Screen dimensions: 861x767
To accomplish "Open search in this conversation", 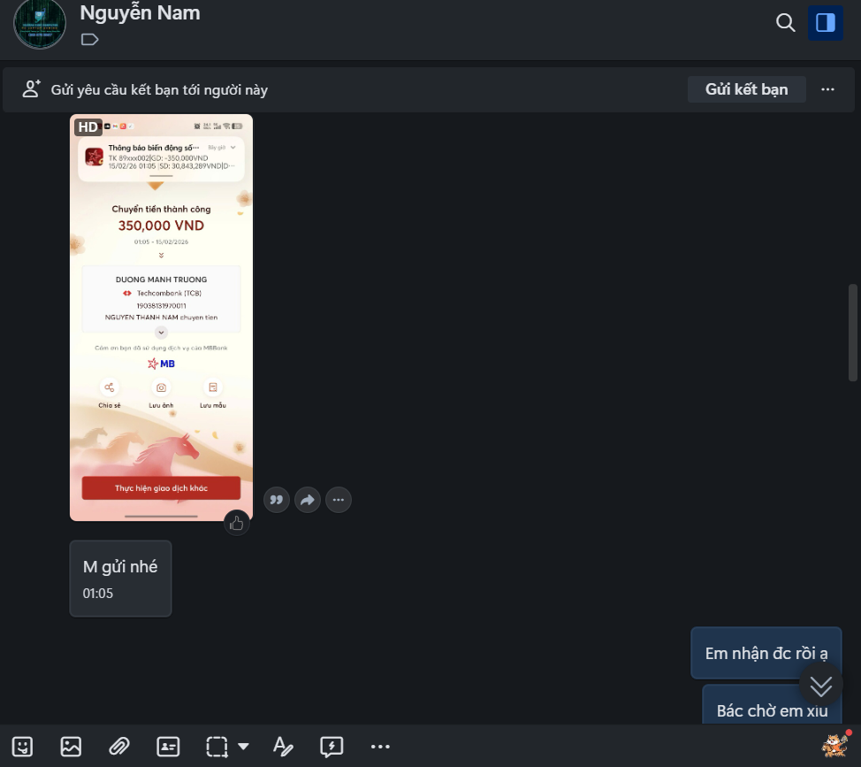I will (785, 22).
